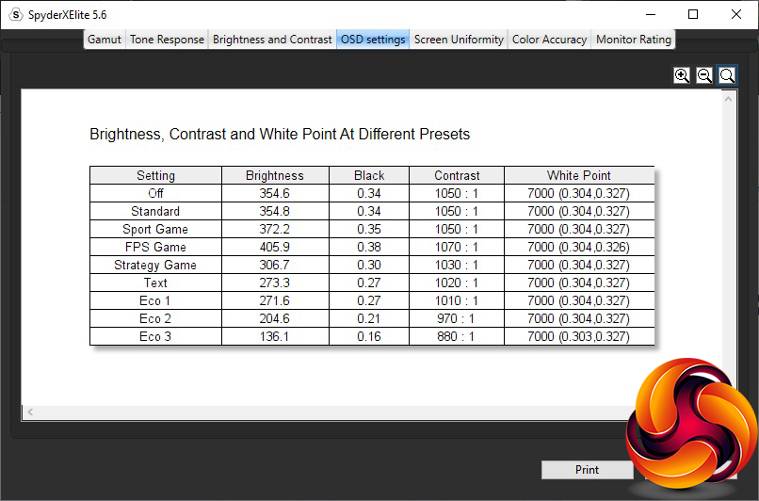Select the Text preset cell
Image resolution: width=759 pixels, height=501 pixels.
pyautogui.click(x=156, y=283)
